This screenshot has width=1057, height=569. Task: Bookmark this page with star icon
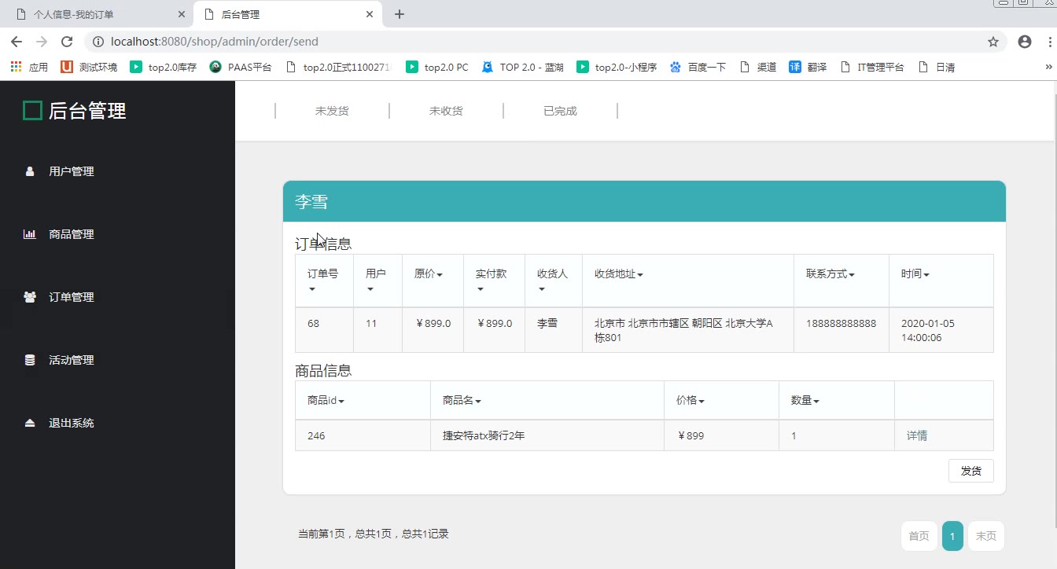(993, 42)
